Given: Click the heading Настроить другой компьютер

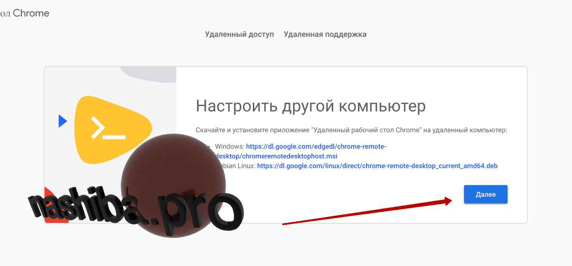Looking at the screenshot, I should [311, 106].
